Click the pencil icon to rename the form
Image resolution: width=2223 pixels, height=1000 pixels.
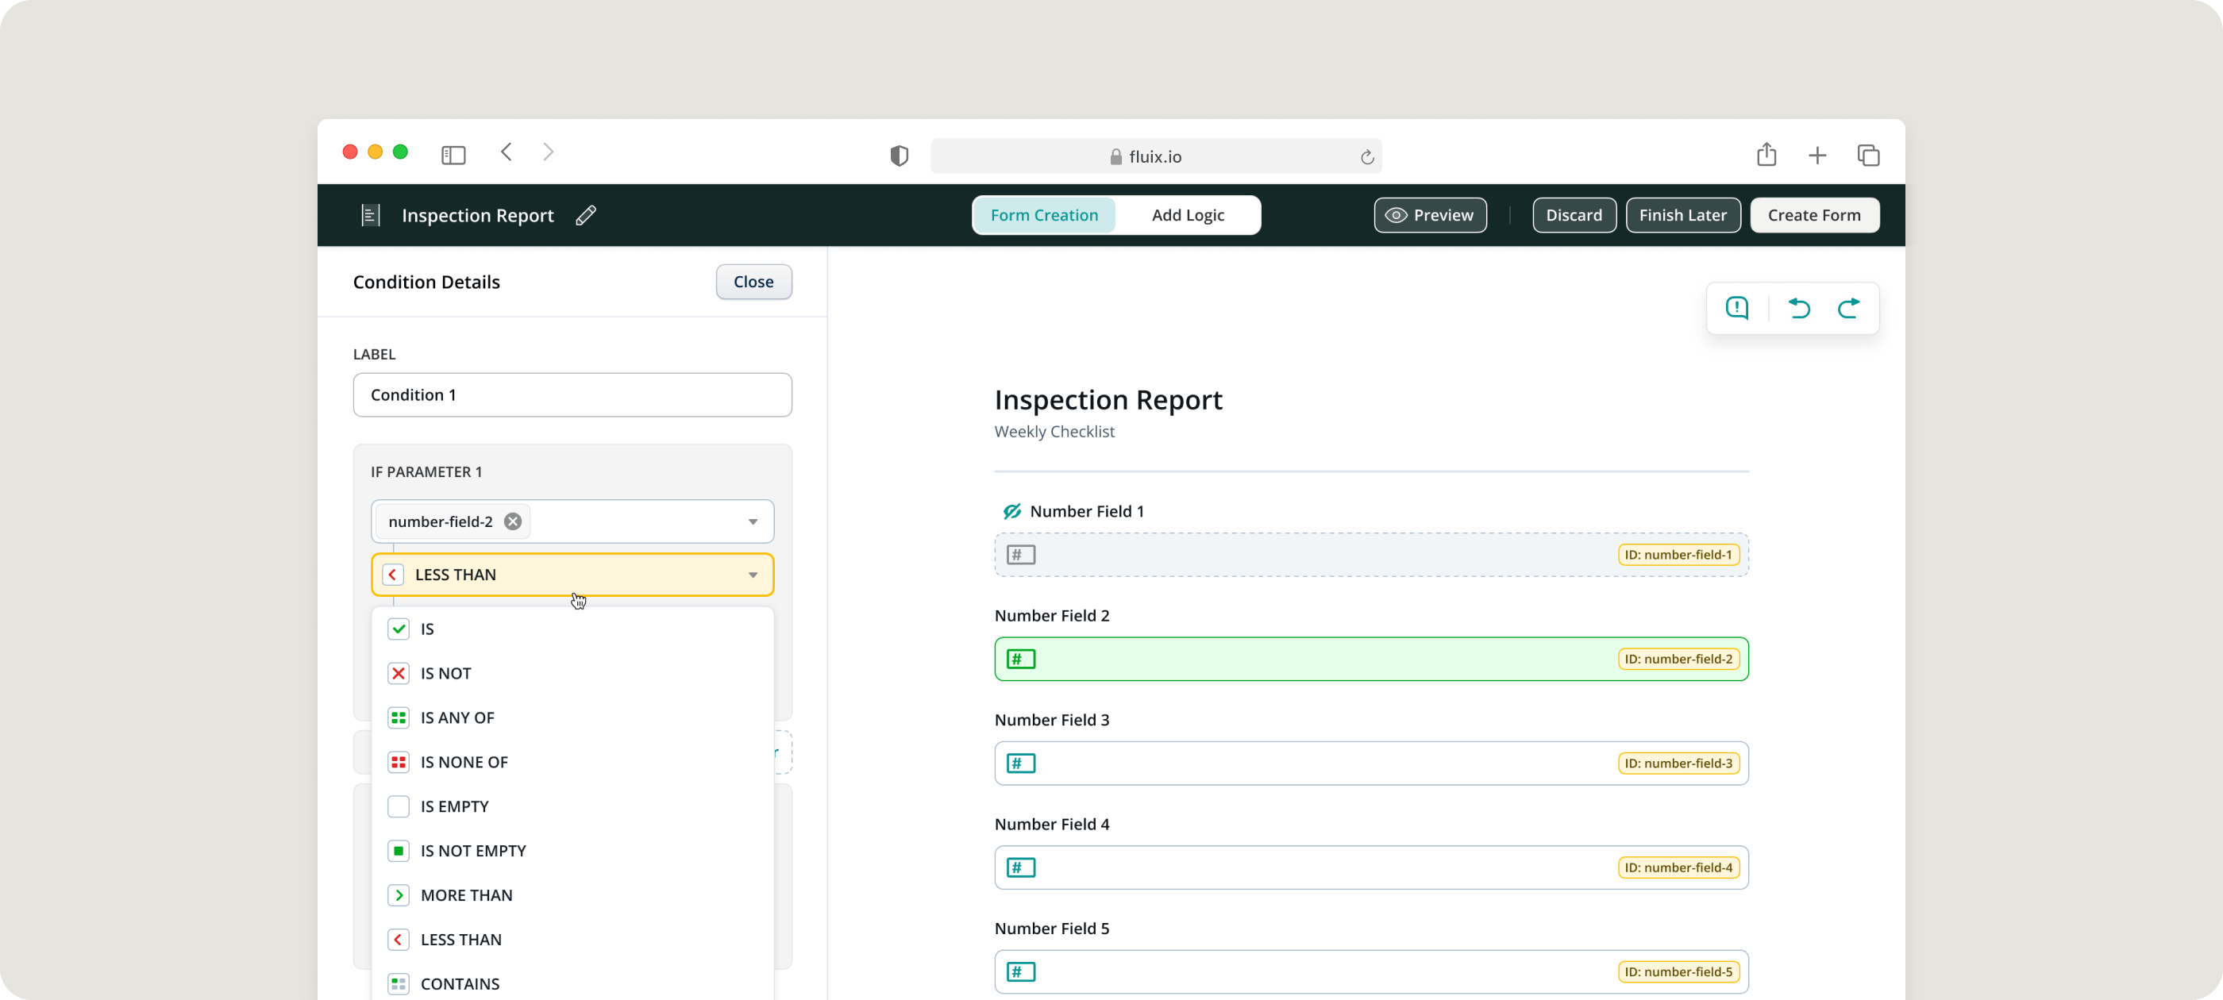pyautogui.click(x=586, y=215)
